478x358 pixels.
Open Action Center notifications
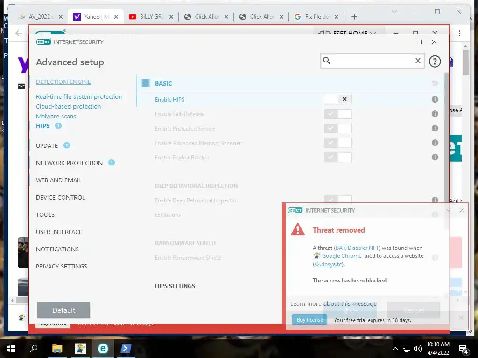point(463,349)
